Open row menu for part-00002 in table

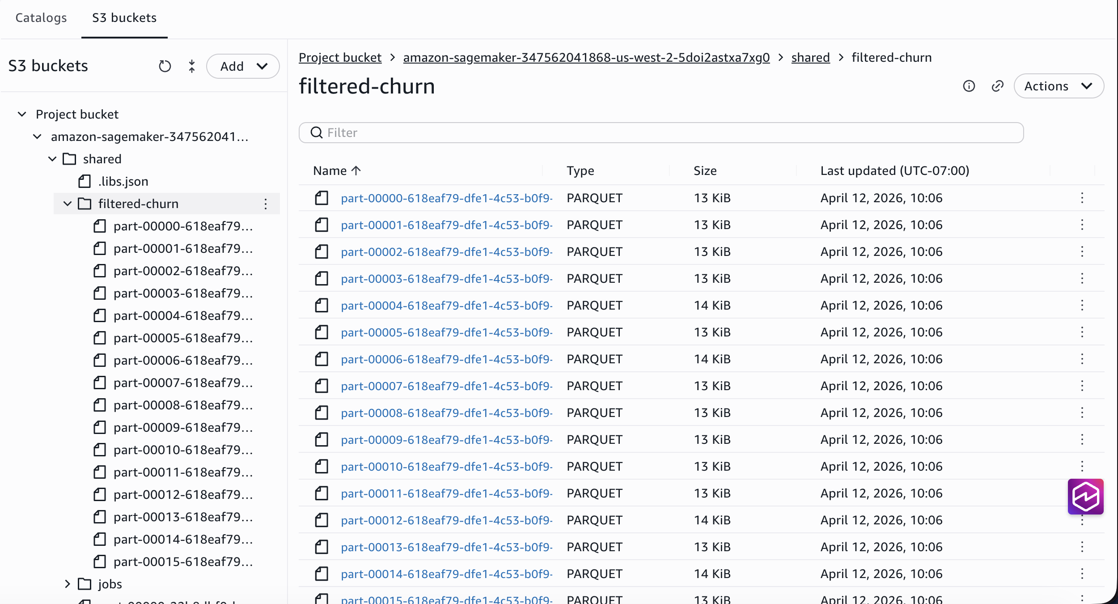pos(1082,251)
